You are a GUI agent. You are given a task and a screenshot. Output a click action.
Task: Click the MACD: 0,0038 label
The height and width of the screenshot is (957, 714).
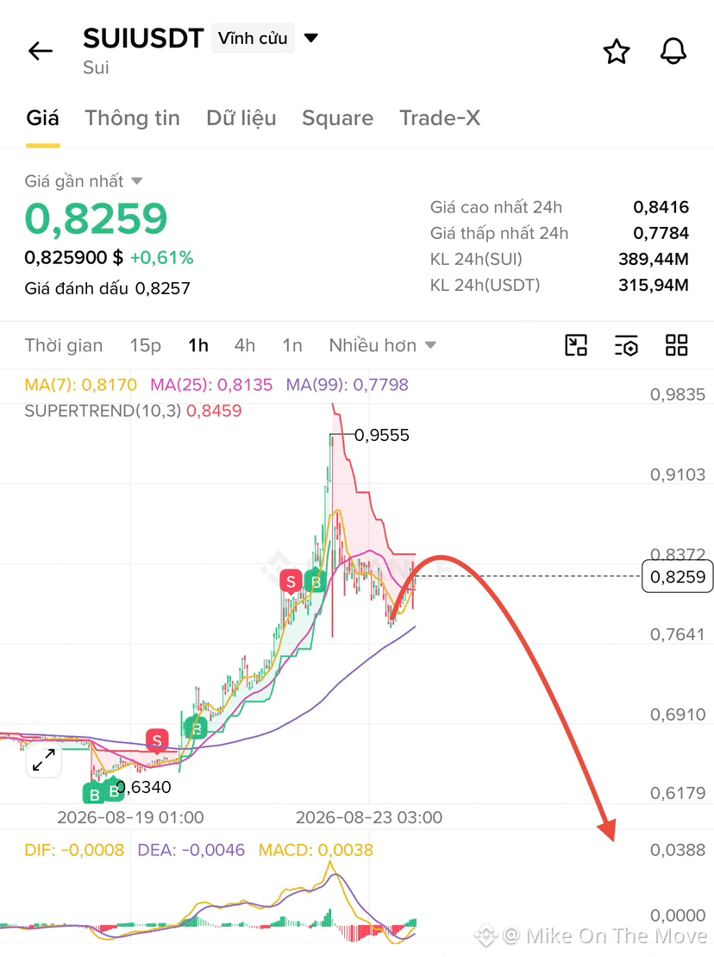point(316,850)
